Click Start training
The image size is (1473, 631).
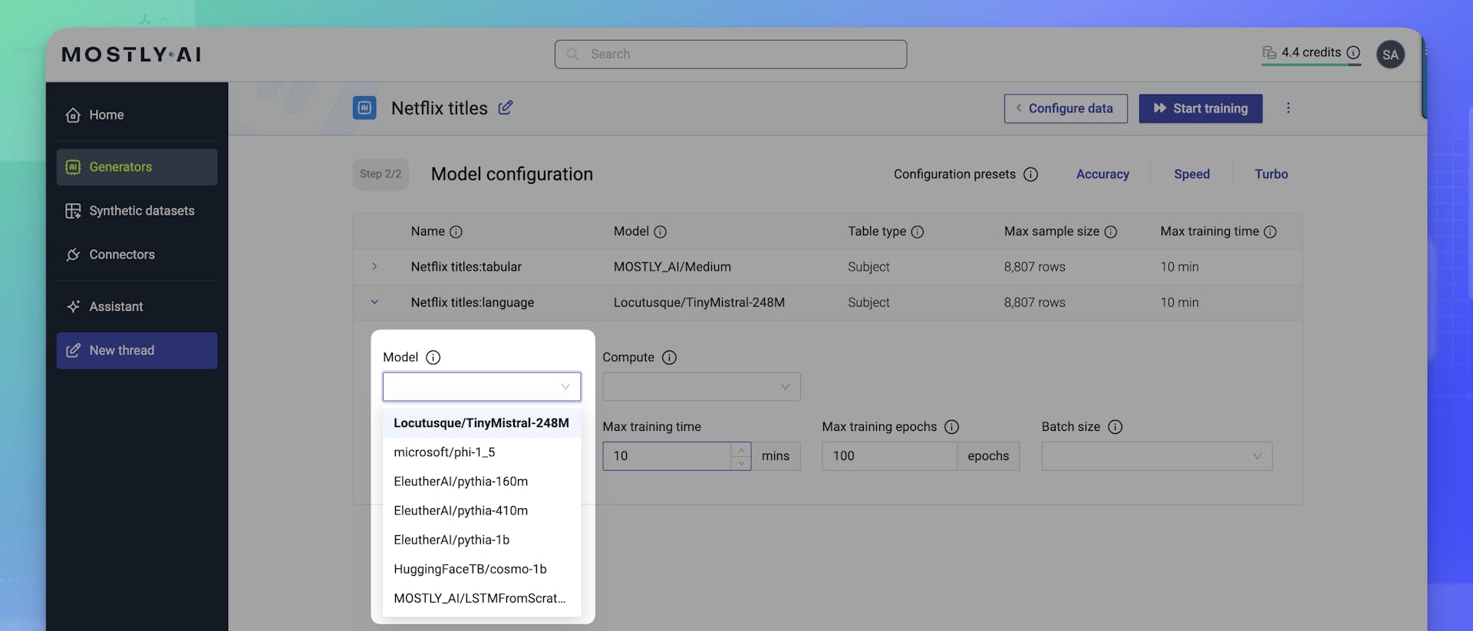[1201, 109]
